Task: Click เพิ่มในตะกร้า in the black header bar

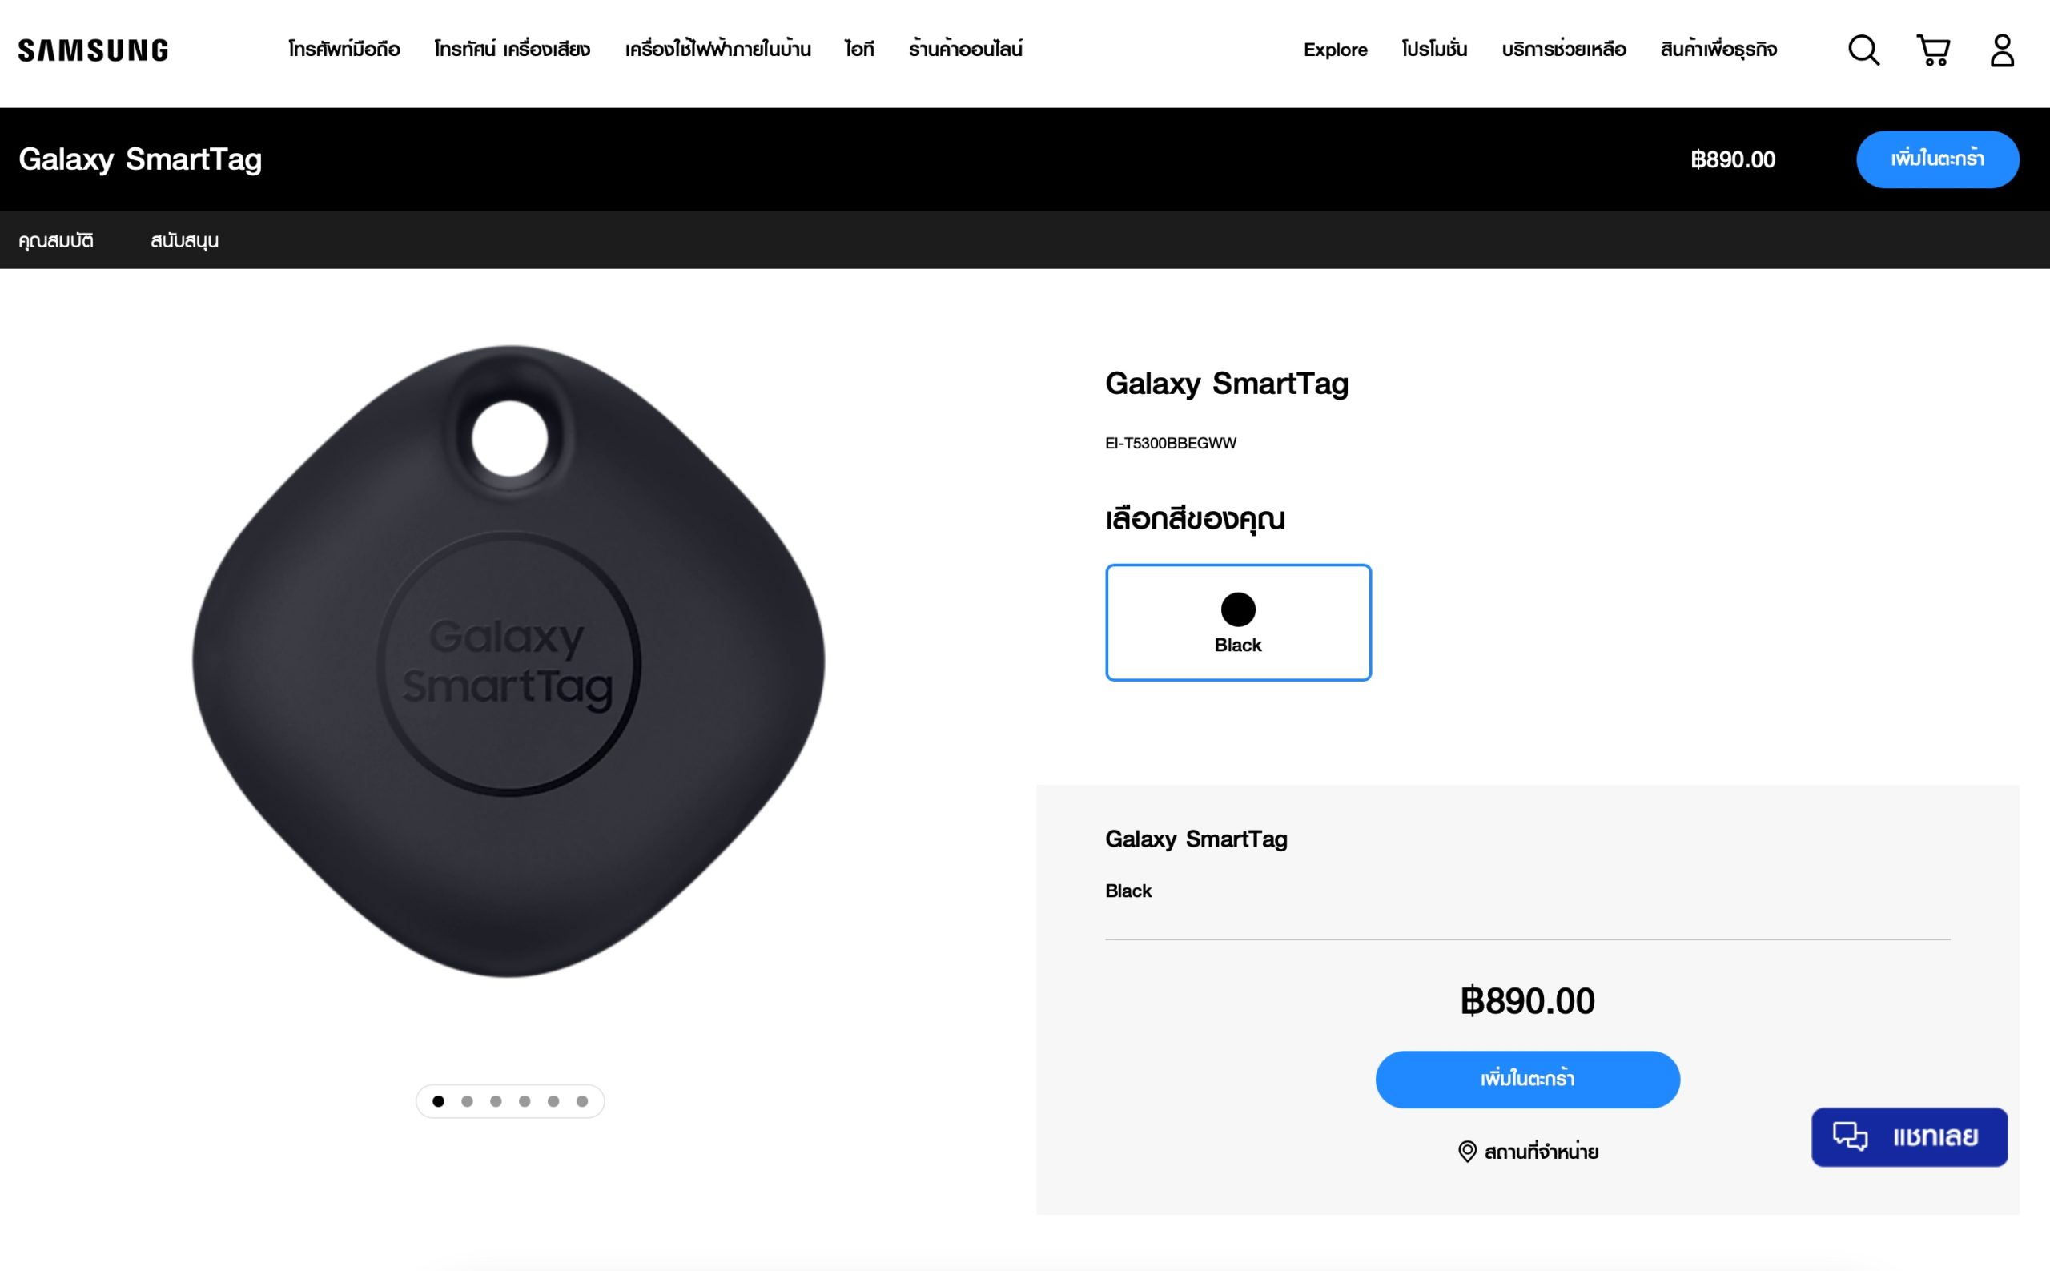Action: point(1937,159)
